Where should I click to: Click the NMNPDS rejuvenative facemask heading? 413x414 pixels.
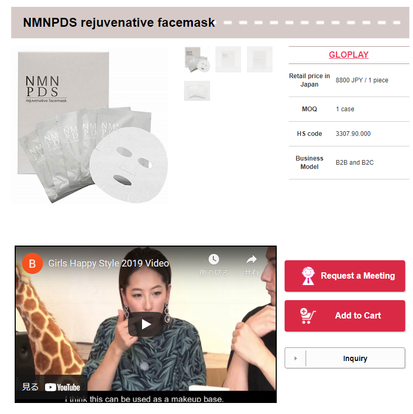[x=119, y=23]
